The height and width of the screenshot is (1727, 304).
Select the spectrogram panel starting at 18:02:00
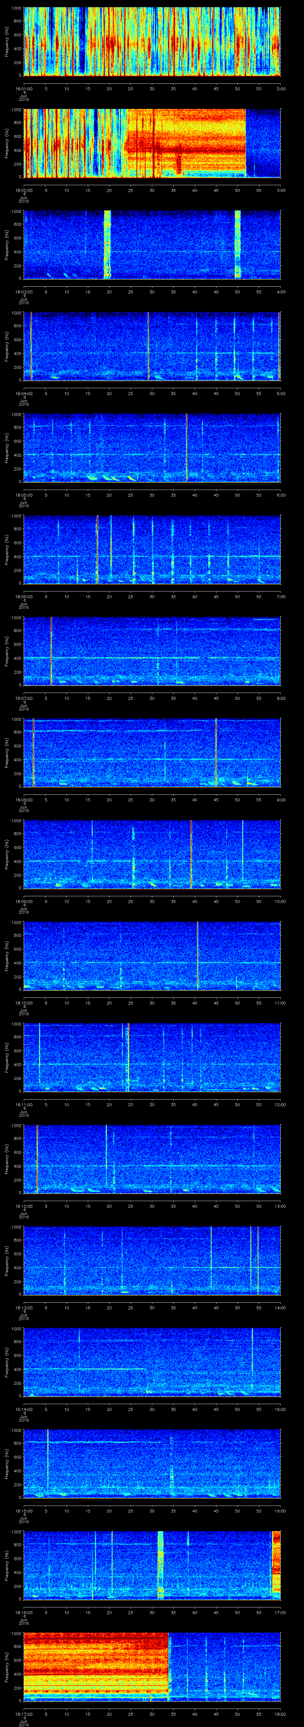point(152,143)
